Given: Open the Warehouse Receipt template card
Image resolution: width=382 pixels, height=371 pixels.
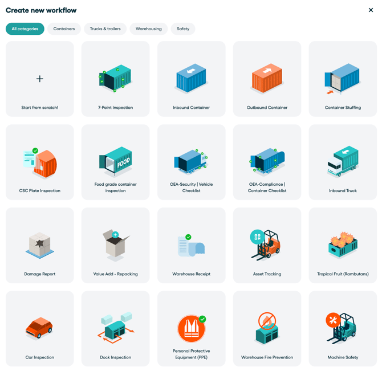Looking at the screenshot, I should tap(191, 246).
